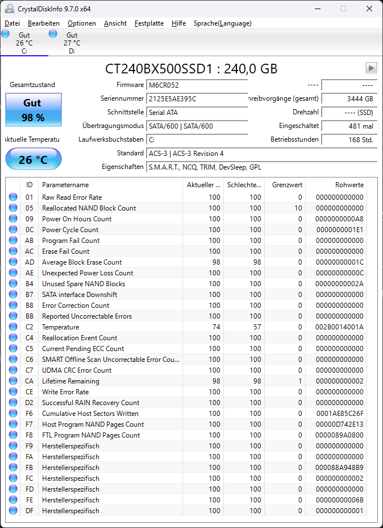Click status icon of Erase Fail Count
Screen dimensions: 383x528
13,251
